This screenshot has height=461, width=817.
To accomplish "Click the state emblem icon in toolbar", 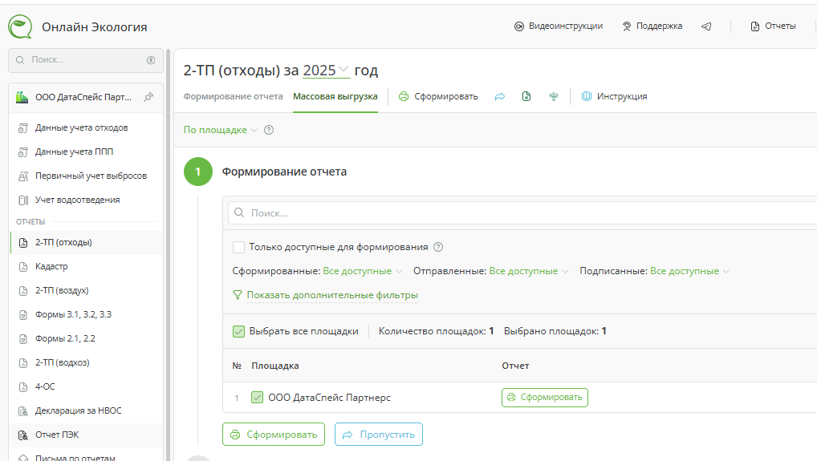I will (553, 96).
